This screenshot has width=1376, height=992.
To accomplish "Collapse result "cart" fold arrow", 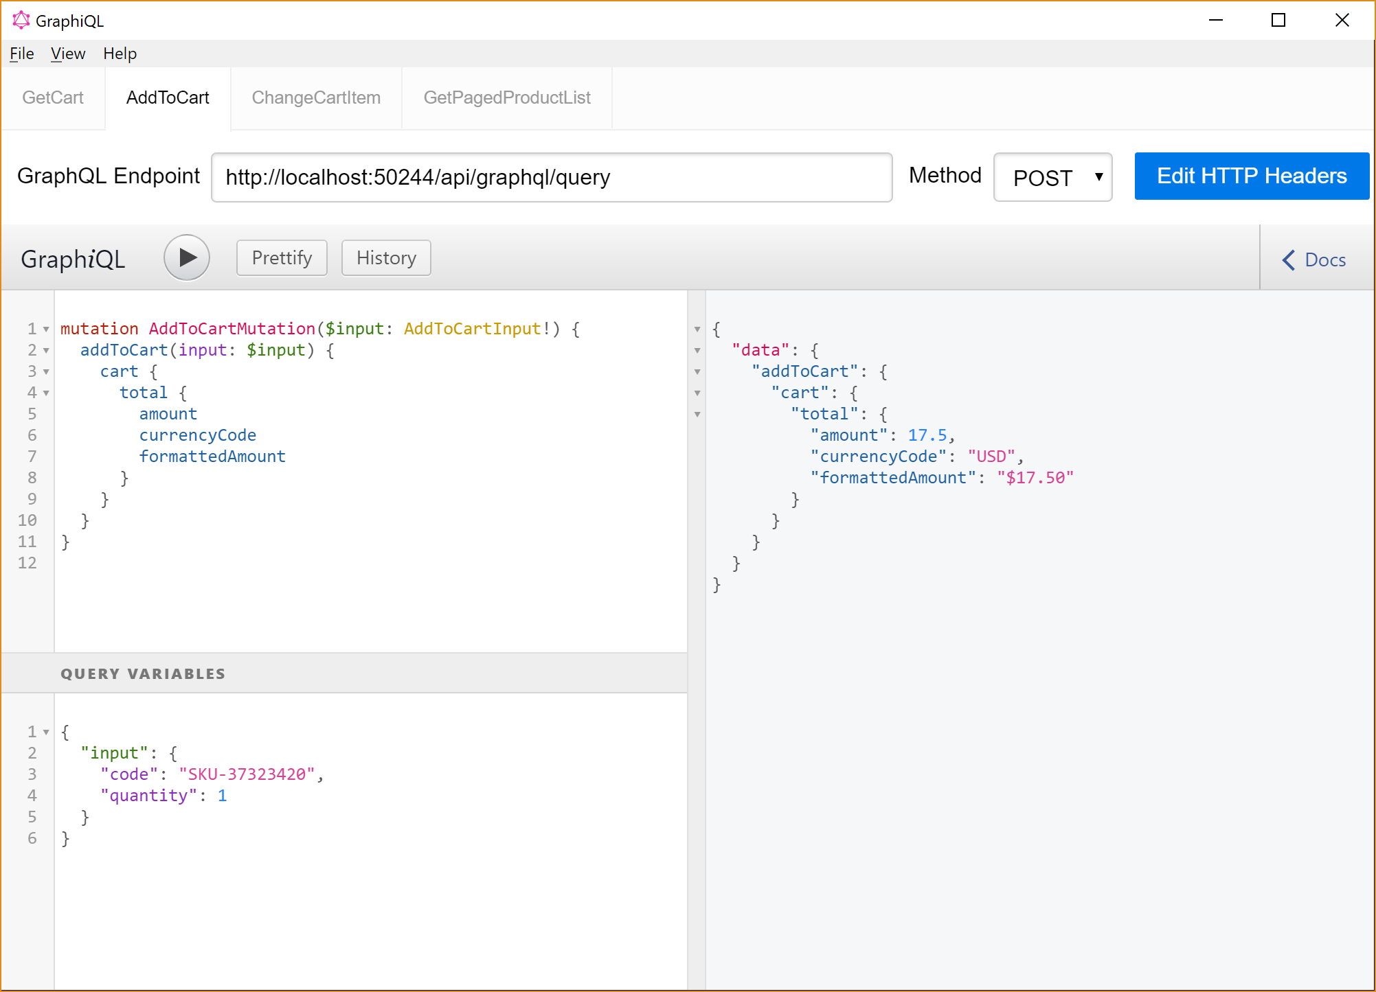I will pyautogui.click(x=697, y=393).
